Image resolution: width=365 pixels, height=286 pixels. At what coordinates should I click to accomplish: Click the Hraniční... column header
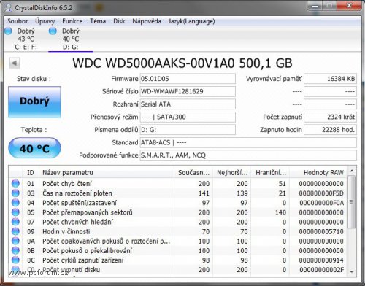coord(270,172)
